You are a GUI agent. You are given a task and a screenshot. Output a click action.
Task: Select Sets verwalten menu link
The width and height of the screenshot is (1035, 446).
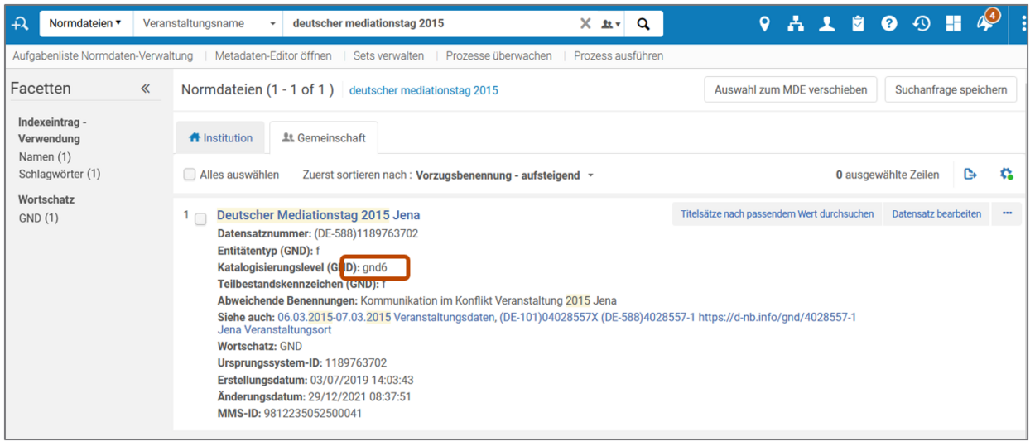coord(388,56)
